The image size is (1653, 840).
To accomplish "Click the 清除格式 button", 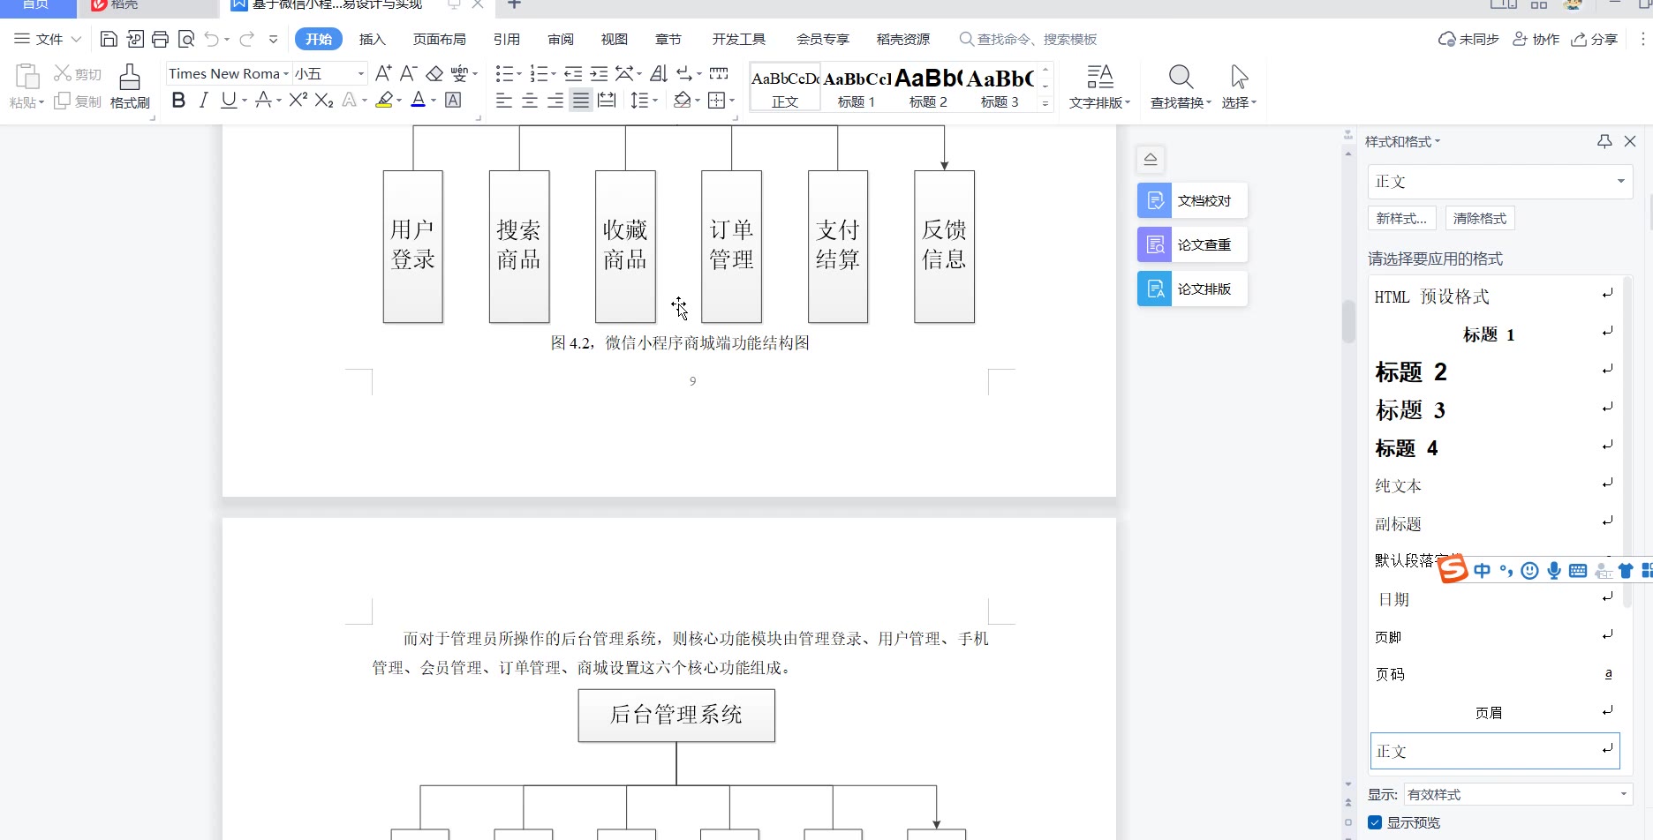I will 1480,218.
